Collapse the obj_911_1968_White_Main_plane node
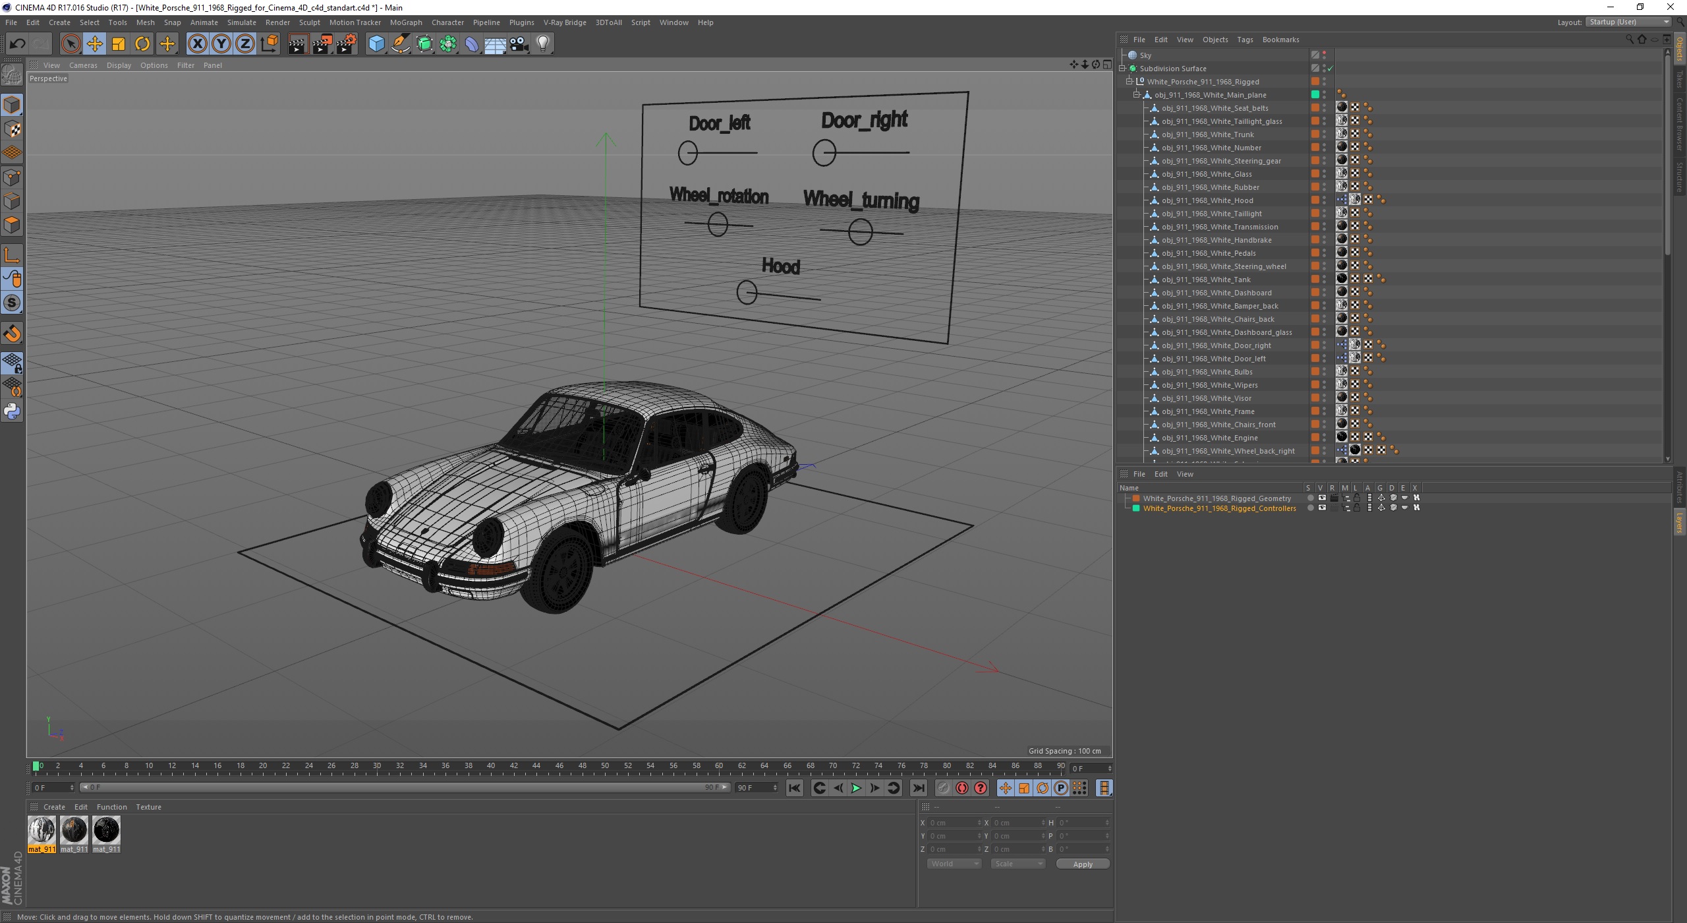 tap(1137, 94)
